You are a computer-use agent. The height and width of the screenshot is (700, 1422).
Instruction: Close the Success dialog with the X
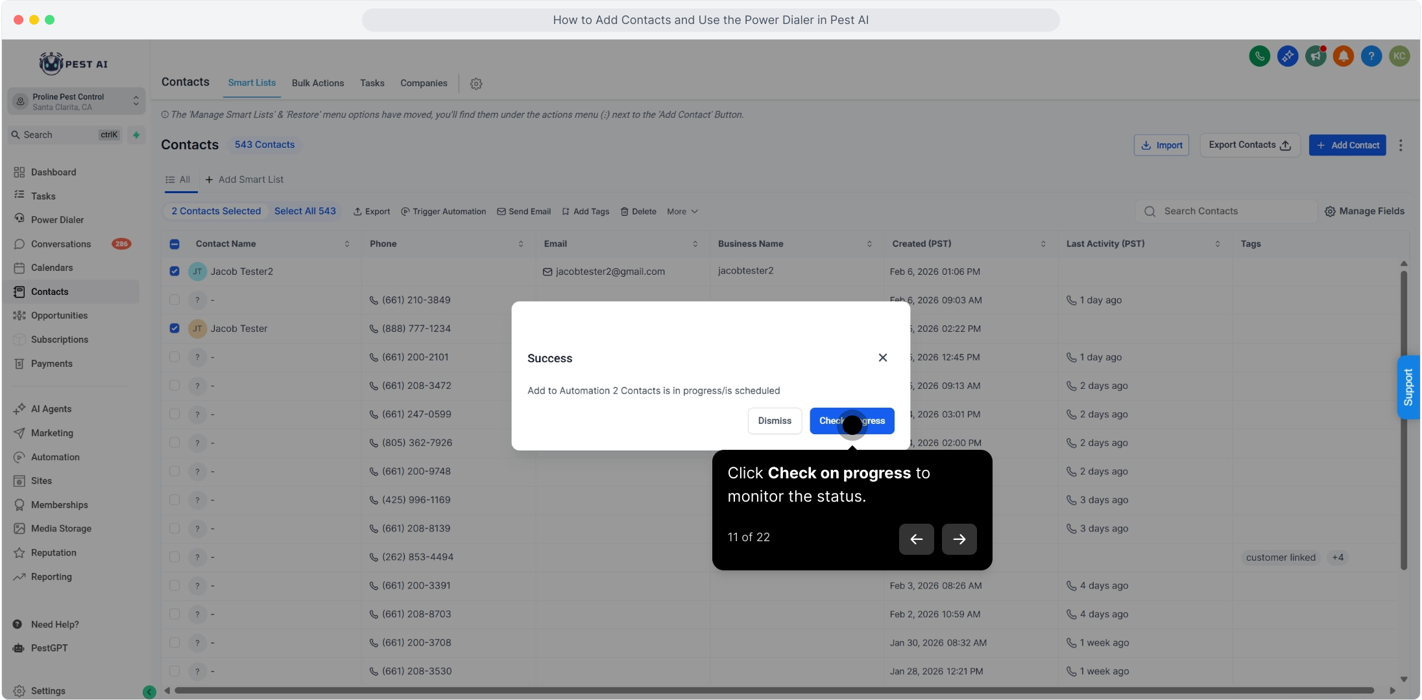click(x=882, y=358)
